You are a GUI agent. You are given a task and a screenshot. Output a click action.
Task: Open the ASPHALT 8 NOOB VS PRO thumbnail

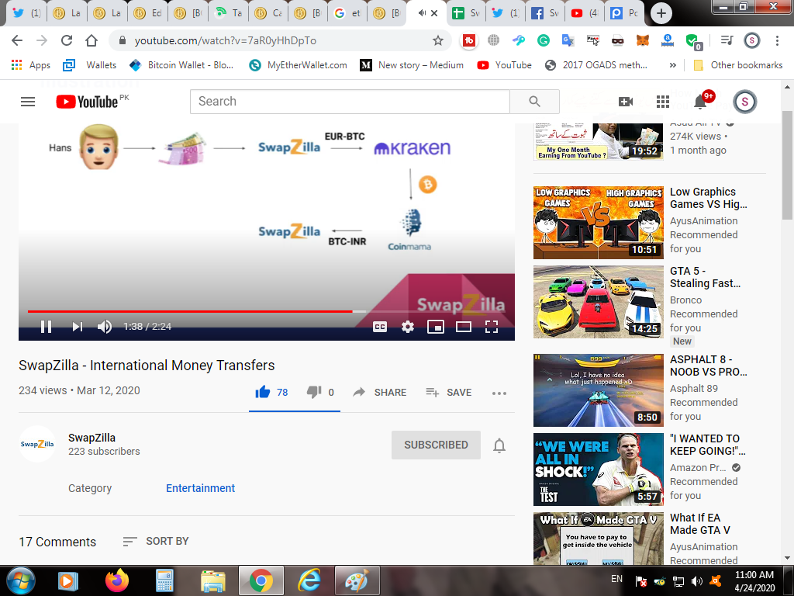pos(598,390)
